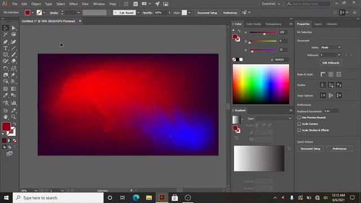
Task: Toggle the grid display in Ruler & Grids
Action: click(331, 74)
